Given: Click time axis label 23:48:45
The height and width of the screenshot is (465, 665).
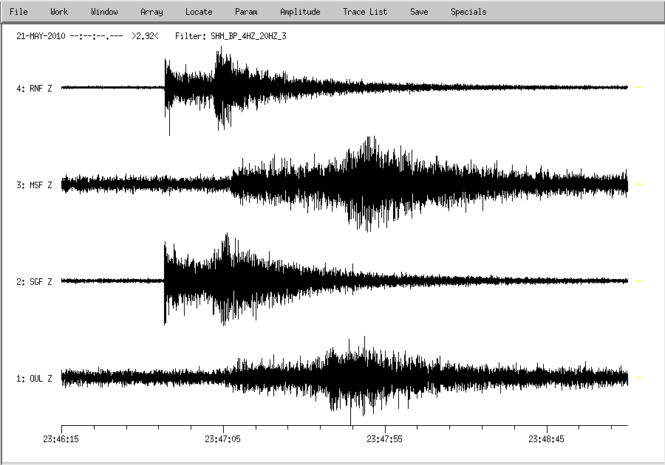Looking at the screenshot, I should 546,438.
